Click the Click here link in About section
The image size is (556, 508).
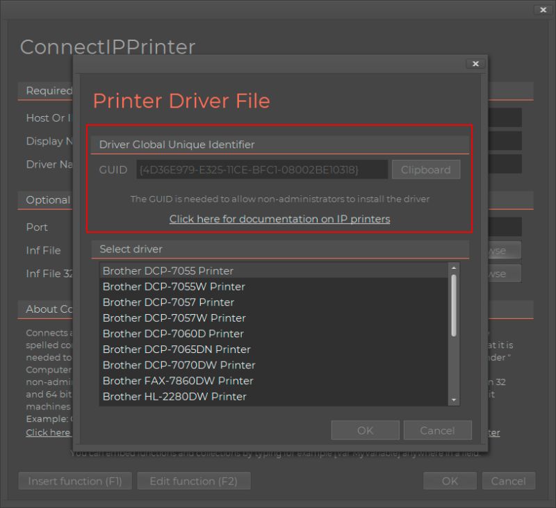pos(48,432)
